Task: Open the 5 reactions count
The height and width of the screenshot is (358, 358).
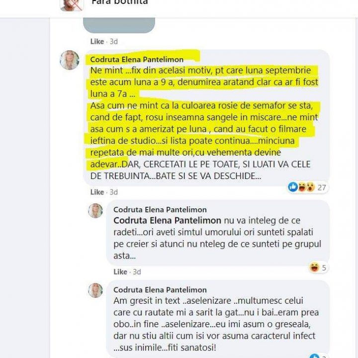Action: (324, 268)
